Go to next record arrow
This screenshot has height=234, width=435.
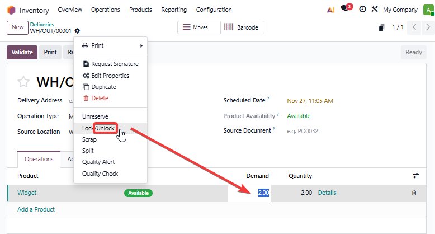[428, 27]
